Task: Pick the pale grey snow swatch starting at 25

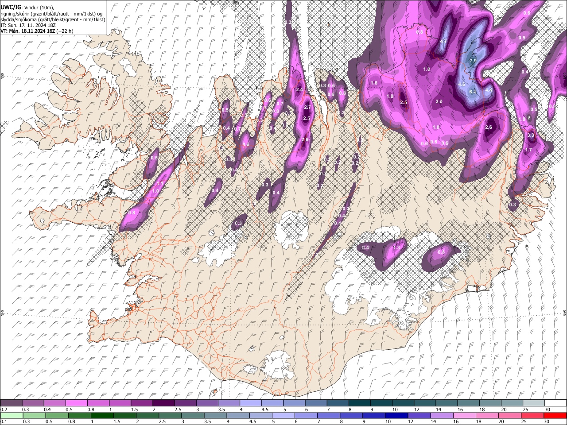Action: point(533,403)
